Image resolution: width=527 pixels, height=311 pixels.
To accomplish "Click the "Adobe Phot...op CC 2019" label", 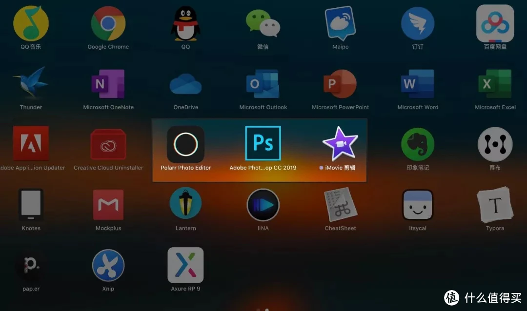I will click(263, 168).
